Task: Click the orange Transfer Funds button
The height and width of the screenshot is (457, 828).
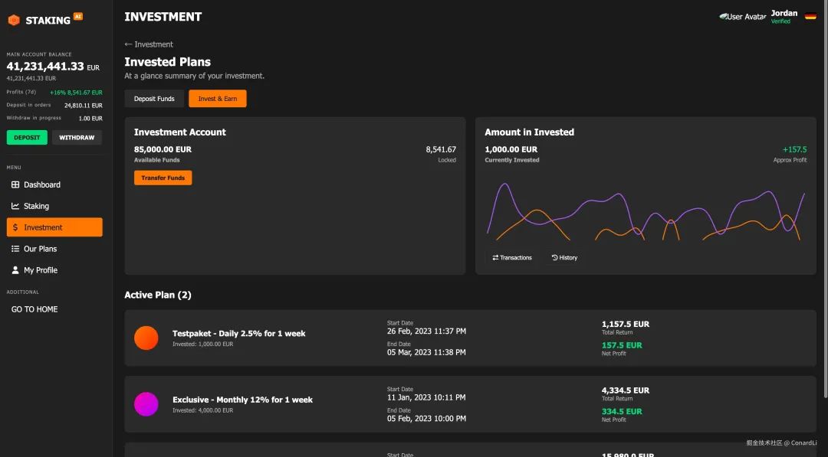Action: pyautogui.click(x=163, y=178)
